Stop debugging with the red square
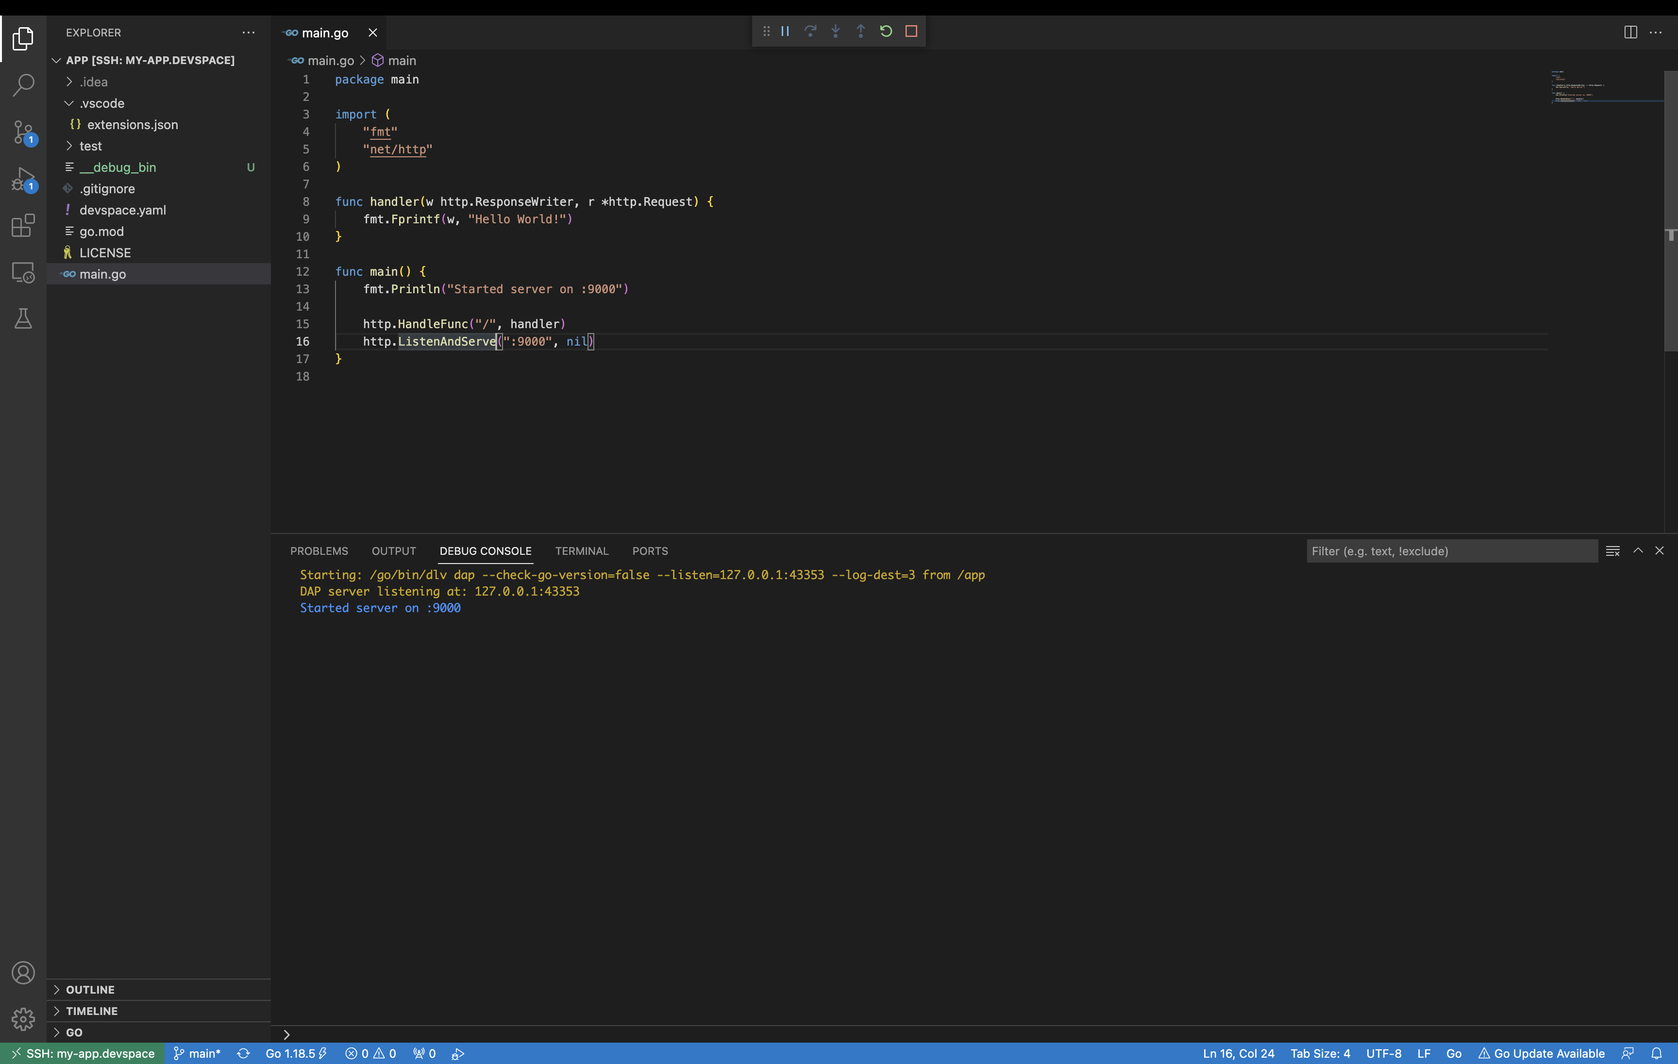 (x=911, y=32)
